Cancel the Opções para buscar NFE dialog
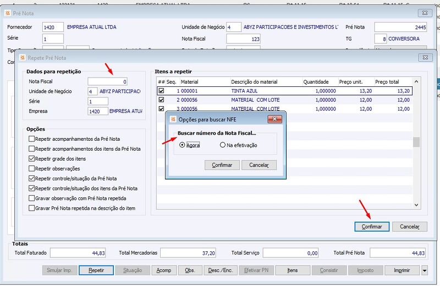The image size is (440, 286). coord(258,165)
